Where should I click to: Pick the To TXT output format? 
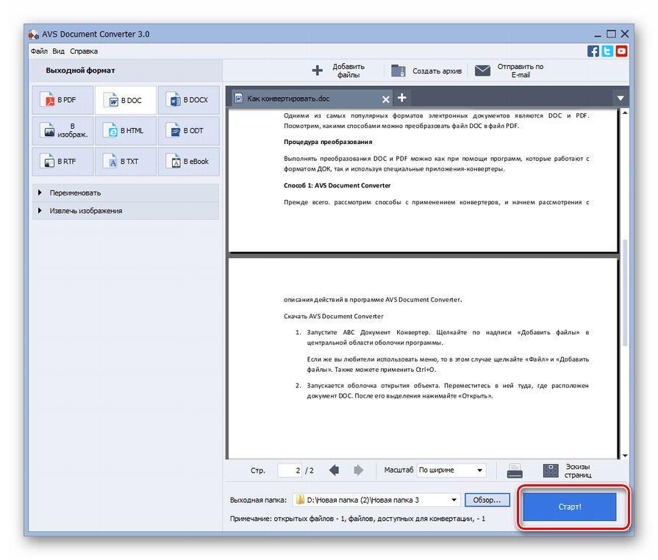coord(126,161)
